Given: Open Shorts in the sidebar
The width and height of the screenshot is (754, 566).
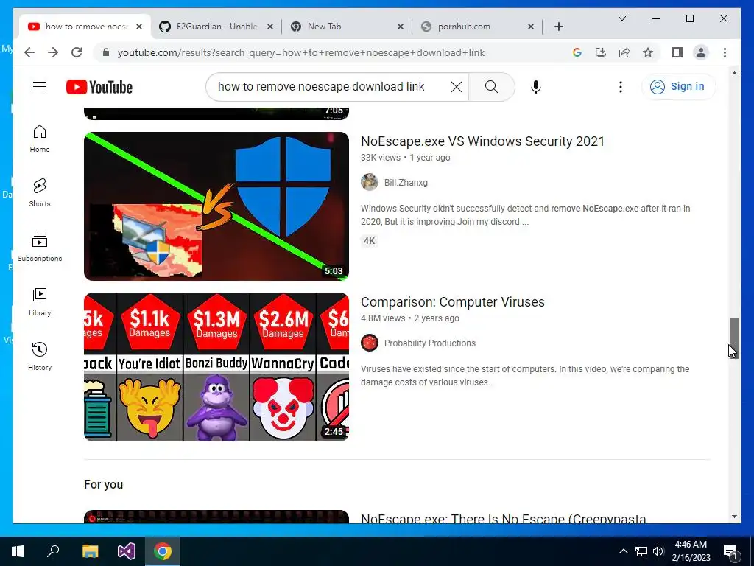Looking at the screenshot, I should tap(40, 193).
